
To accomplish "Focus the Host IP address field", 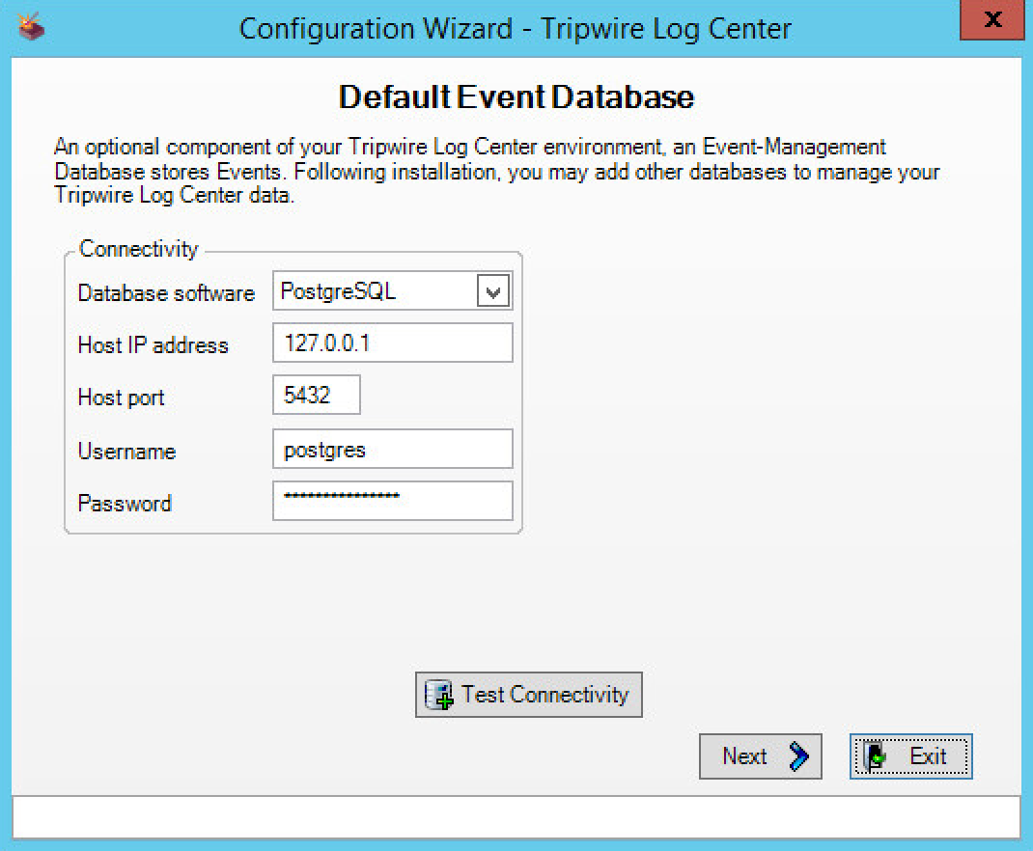I will click(392, 343).
